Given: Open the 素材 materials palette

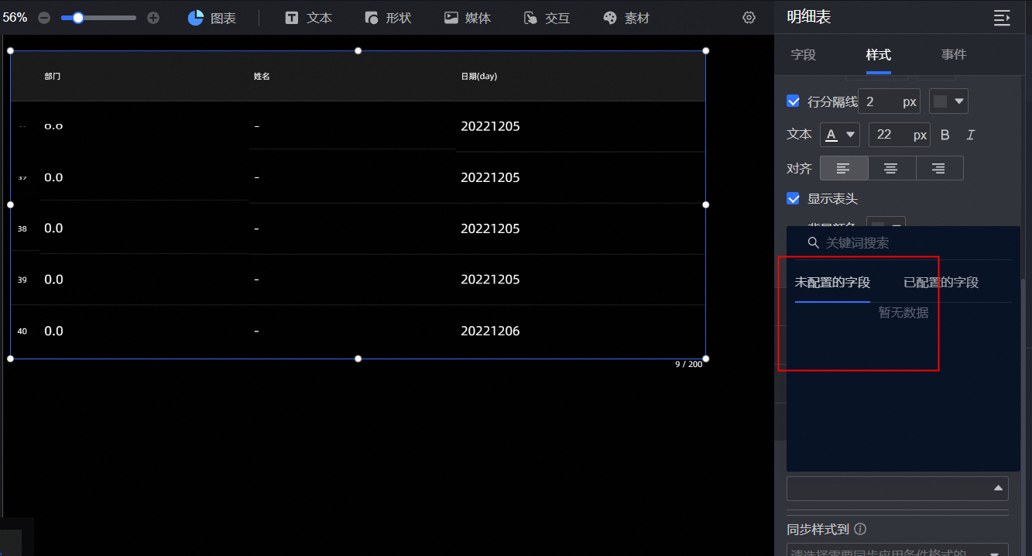Looking at the screenshot, I should pos(626,18).
